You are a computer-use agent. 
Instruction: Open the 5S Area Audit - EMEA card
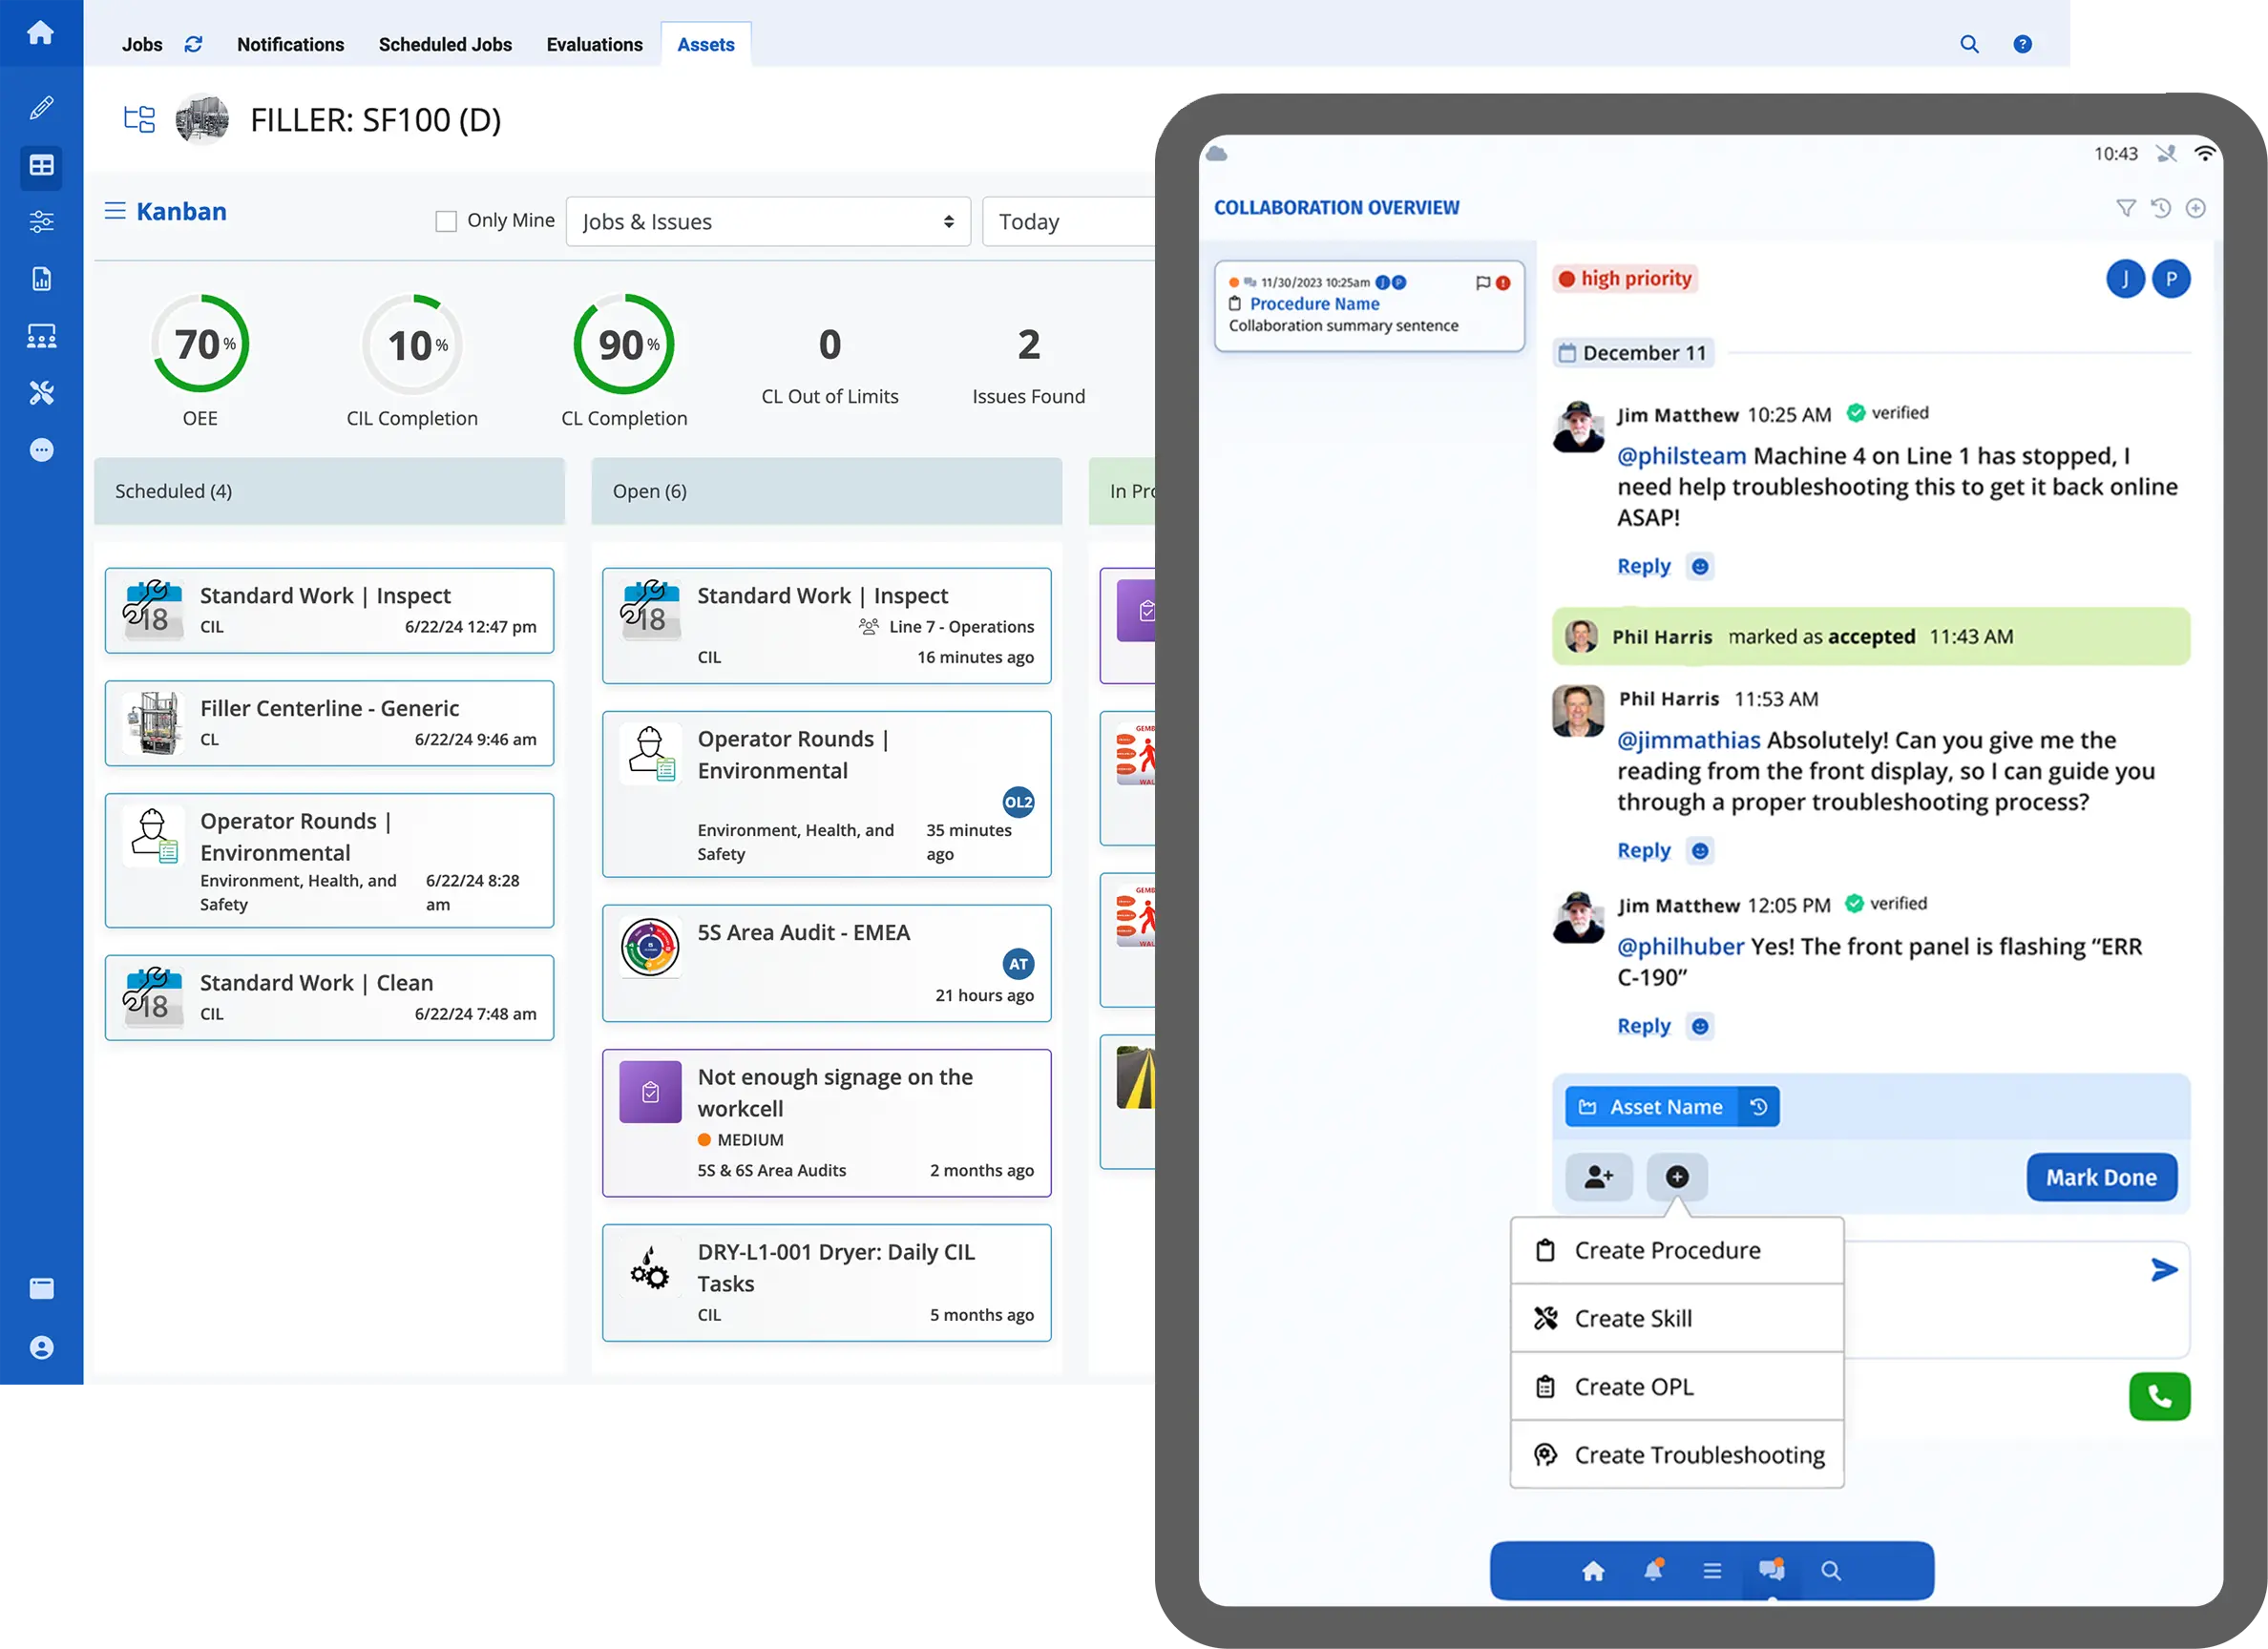(827, 964)
